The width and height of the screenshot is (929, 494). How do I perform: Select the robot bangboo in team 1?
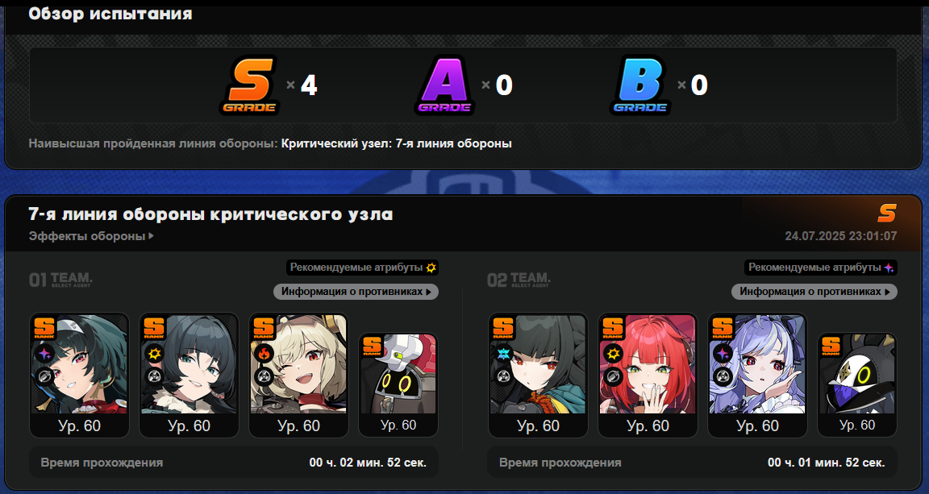(x=398, y=385)
